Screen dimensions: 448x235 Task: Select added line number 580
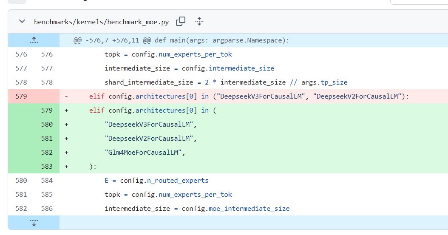point(47,124)
